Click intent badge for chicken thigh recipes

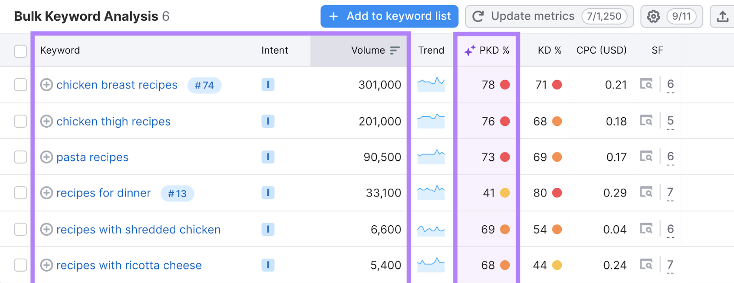coord(268,121)
